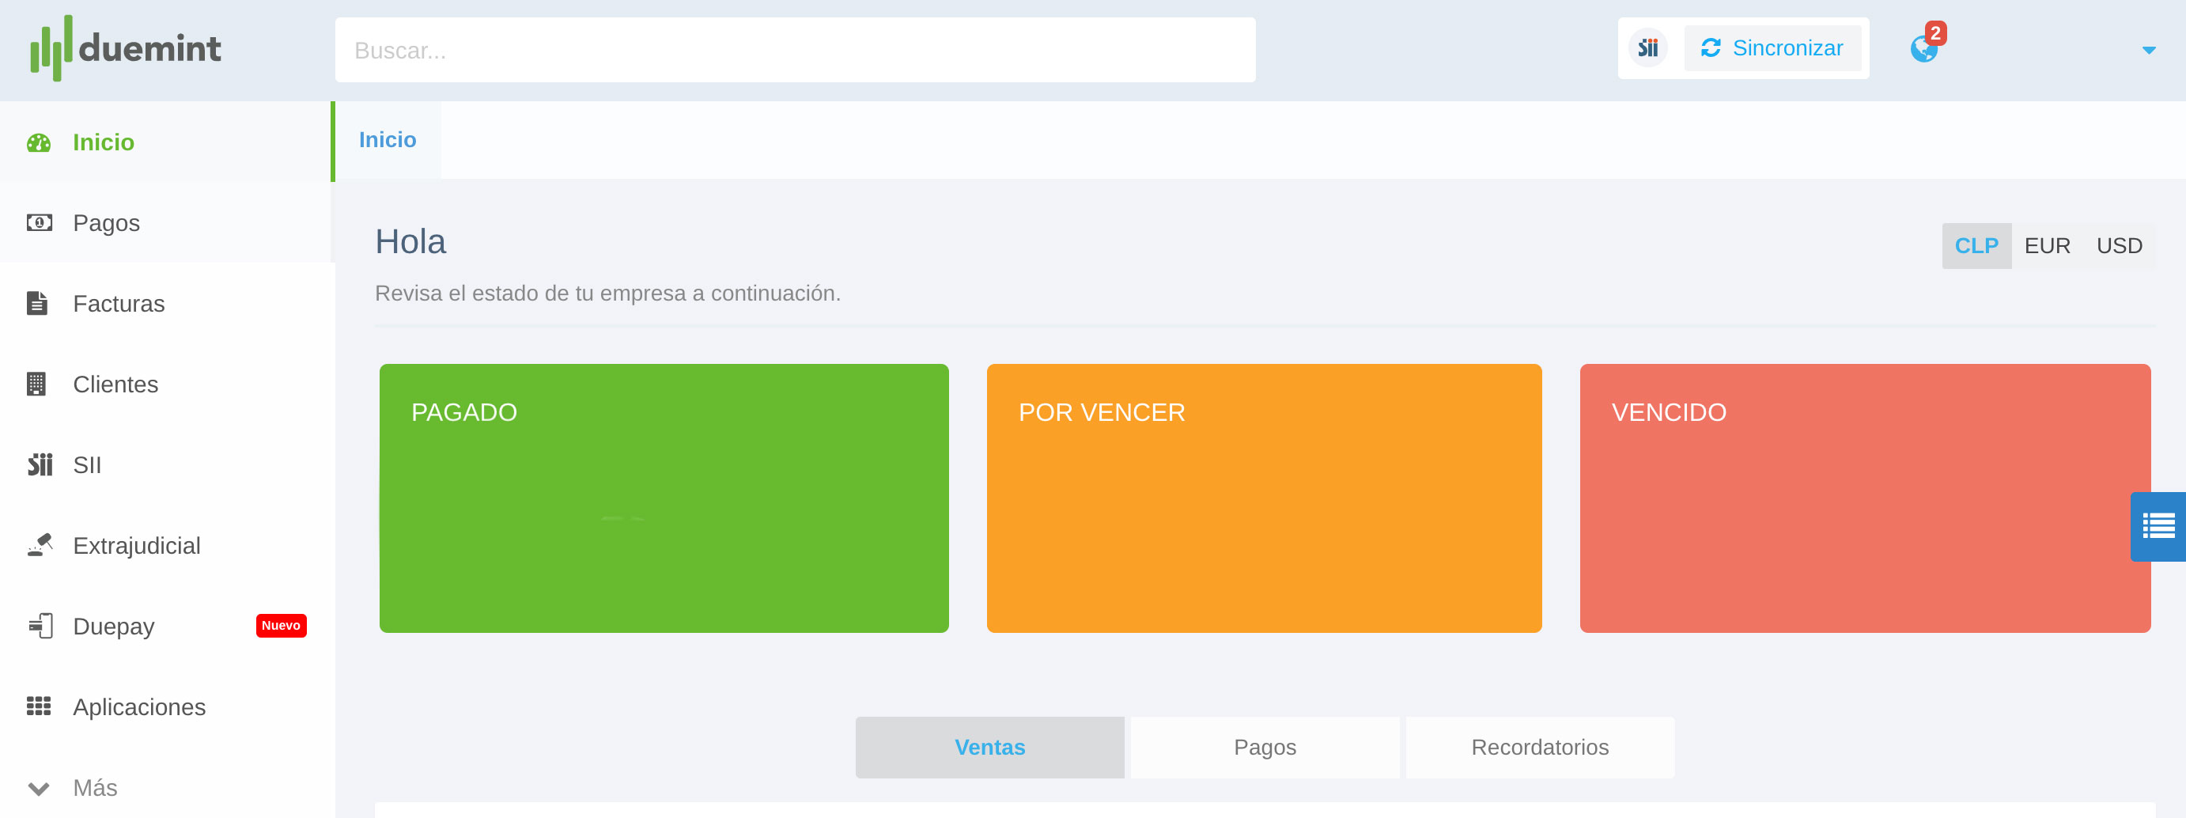
Task: Click the green PAGADO card
Action: [x=664, y=498]
